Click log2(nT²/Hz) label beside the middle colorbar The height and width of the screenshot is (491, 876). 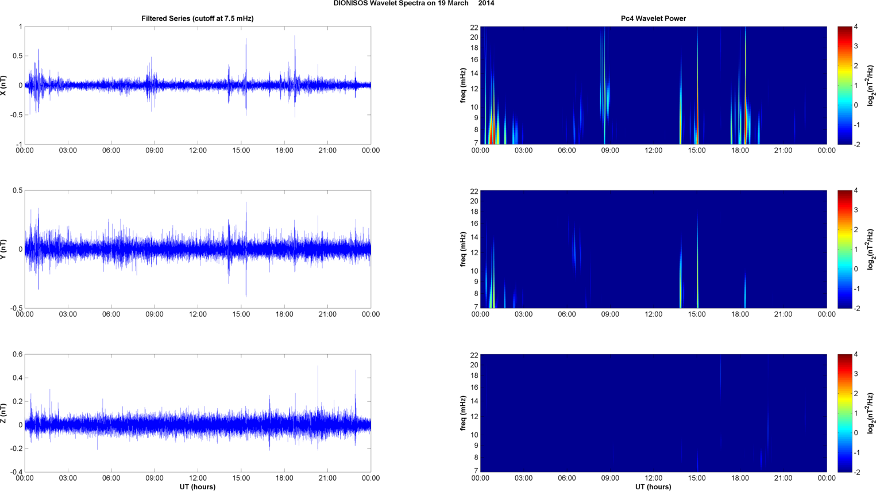coord(871,249)
